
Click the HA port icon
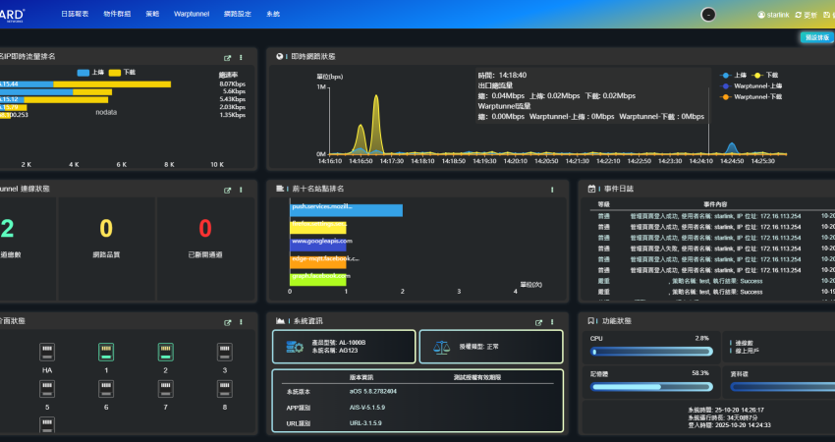point(47,352)
